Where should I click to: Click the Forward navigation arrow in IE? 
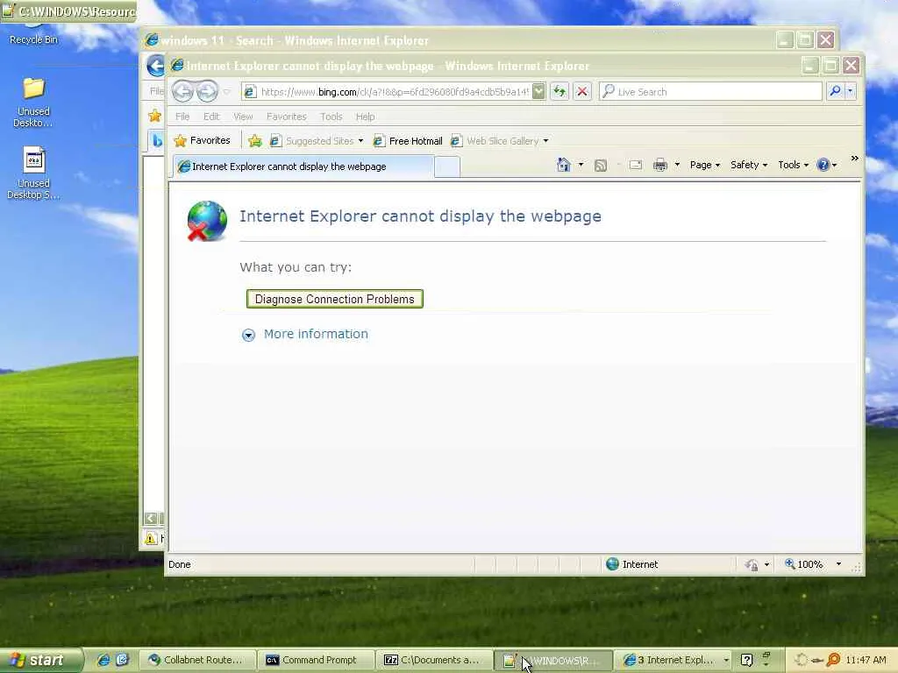pos(207,91)
